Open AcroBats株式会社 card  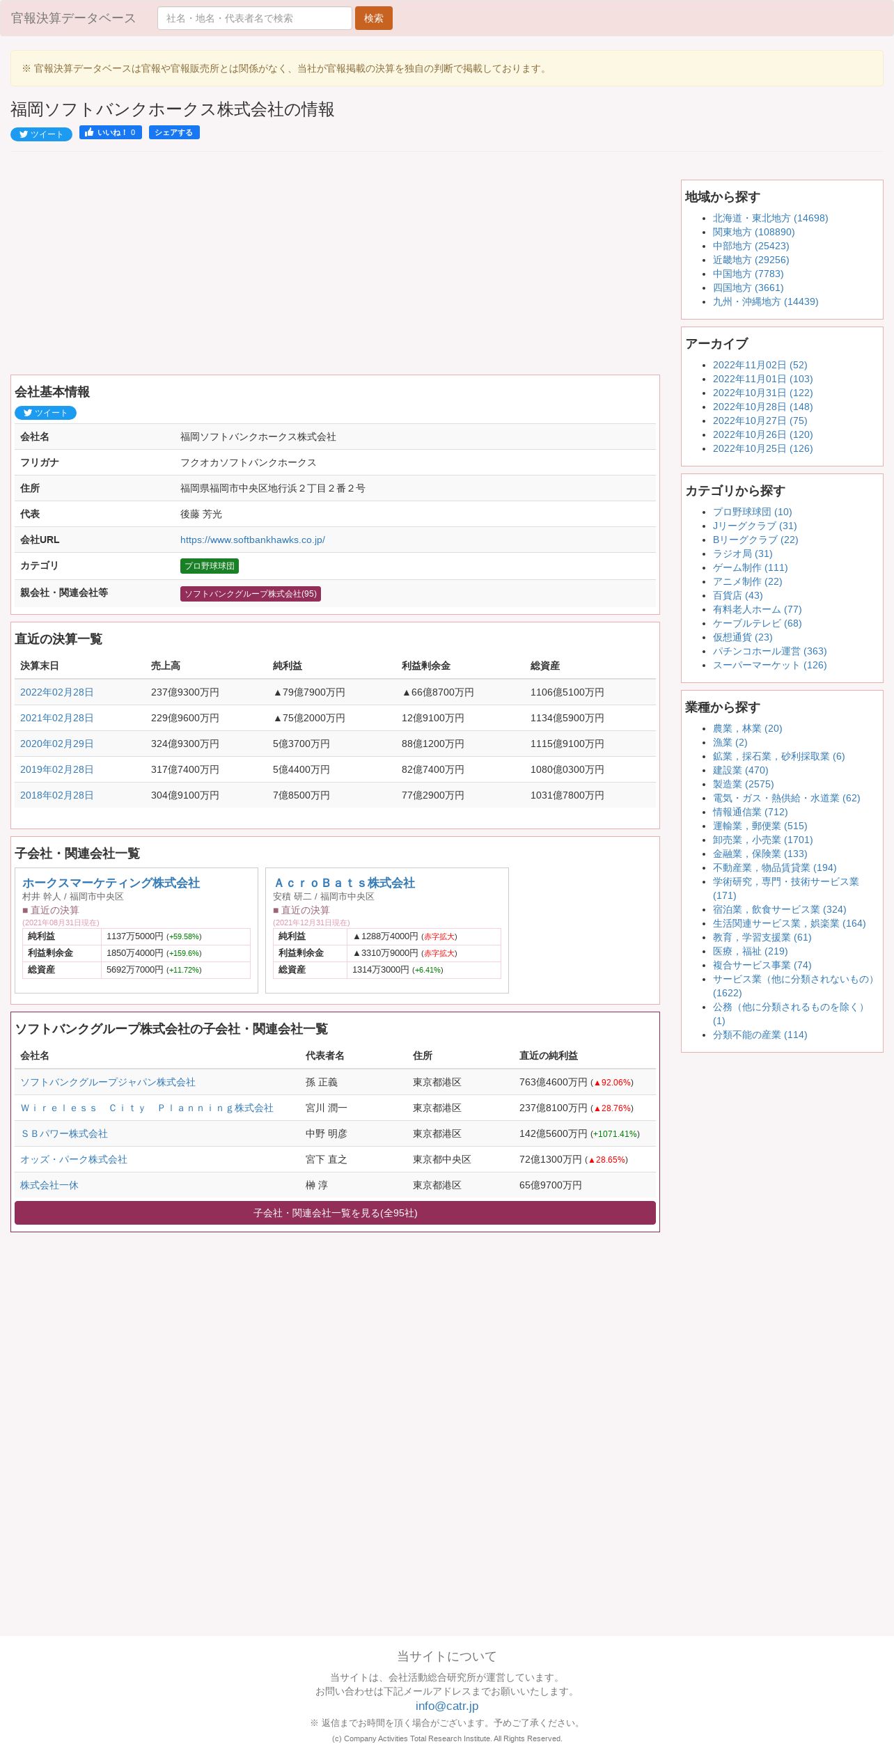(344, 883)
